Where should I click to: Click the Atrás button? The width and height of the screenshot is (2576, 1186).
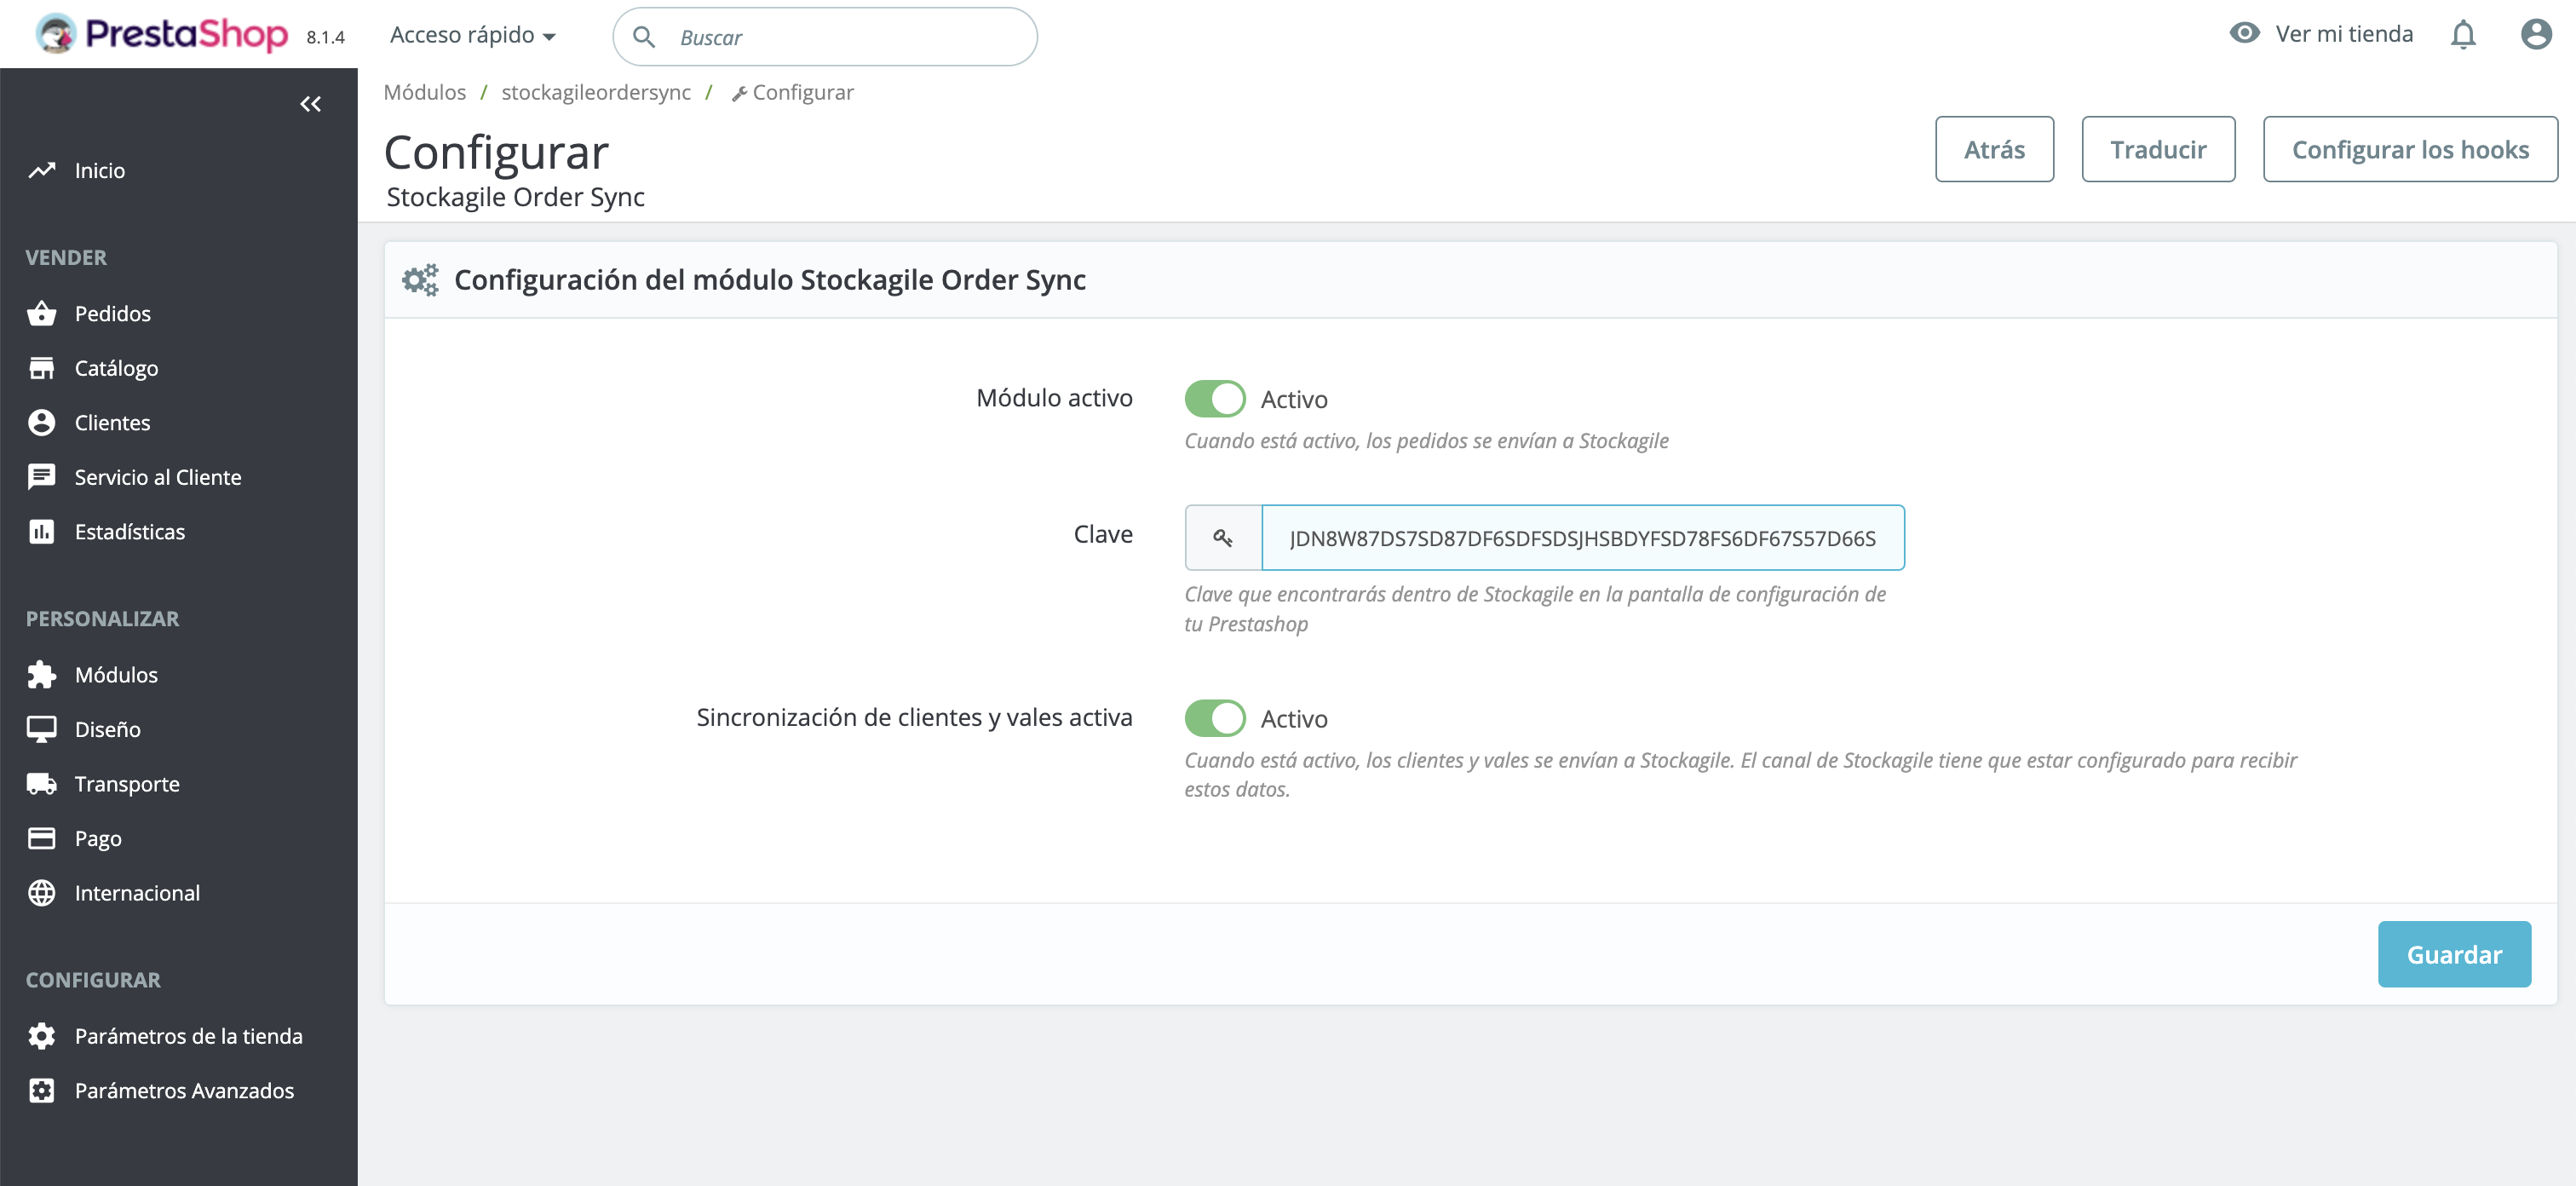(x=1994, y=149)
